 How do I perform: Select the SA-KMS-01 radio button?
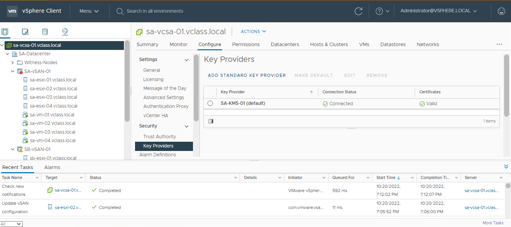[x=210, y=103]
